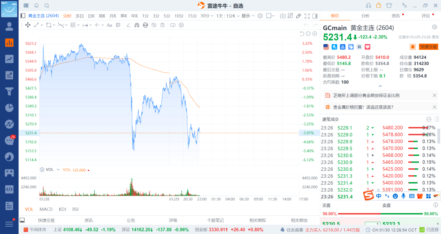The image size is (441, 234).
Task: Click the search magnifier icon
Action: (47, 6)
